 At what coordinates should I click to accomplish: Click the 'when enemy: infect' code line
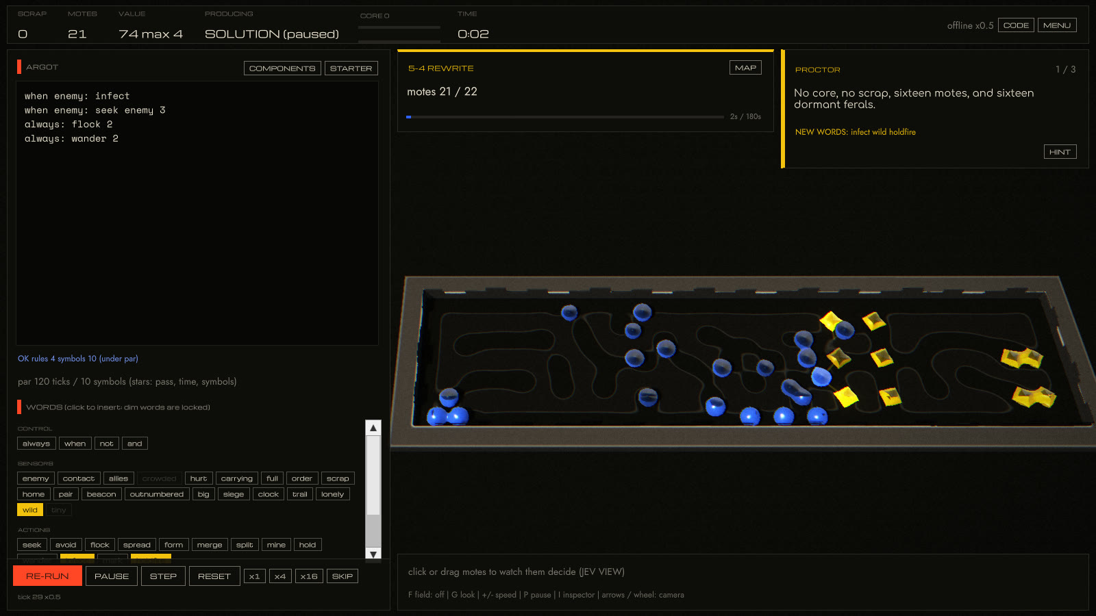tap(77, 97)
